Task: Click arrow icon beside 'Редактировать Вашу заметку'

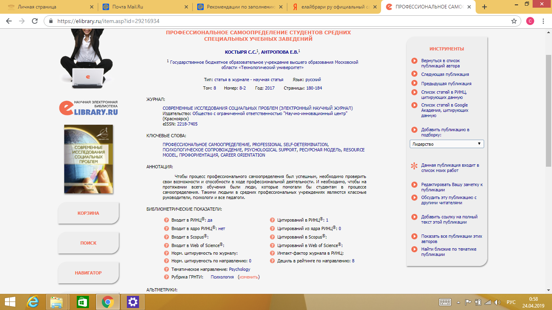Action: tap(414, 184)
